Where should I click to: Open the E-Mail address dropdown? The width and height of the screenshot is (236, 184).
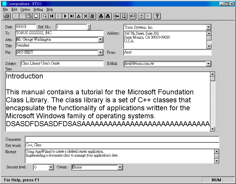click(209, 64)
